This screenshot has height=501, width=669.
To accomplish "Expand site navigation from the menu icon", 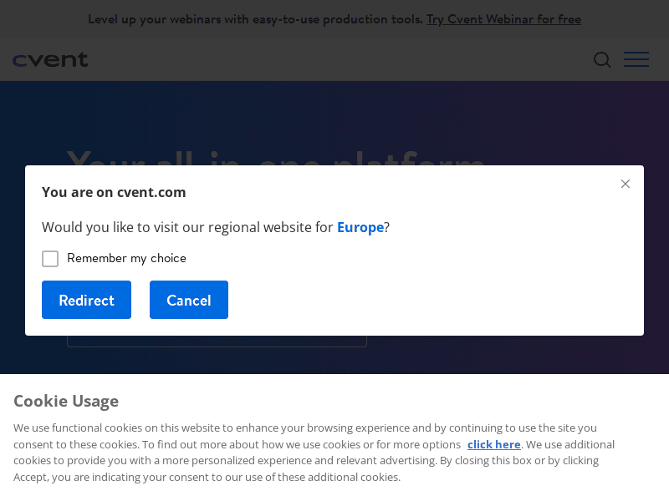I will tap(636, 59).
